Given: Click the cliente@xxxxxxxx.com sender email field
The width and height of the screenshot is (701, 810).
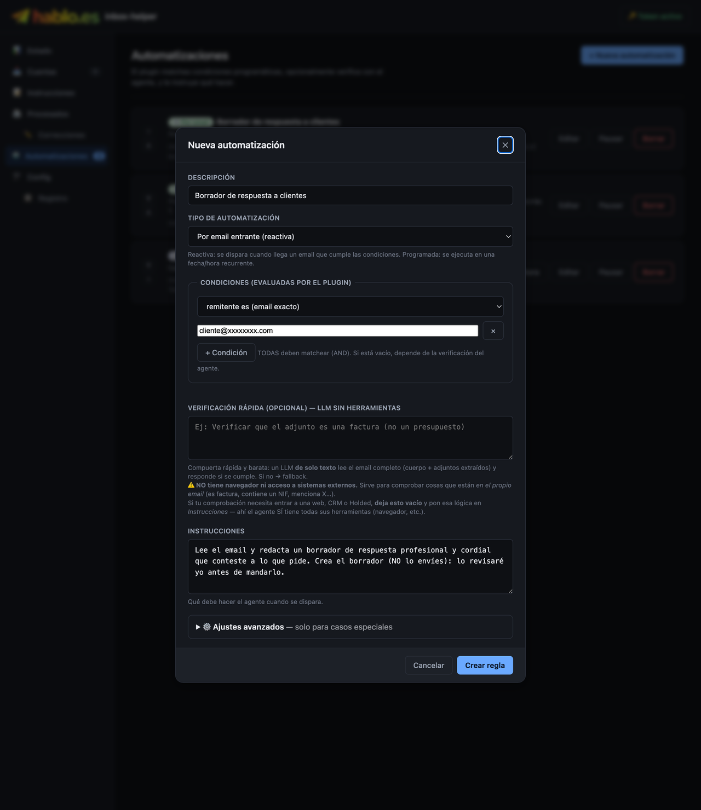Looking at the screenshot, I should [337, 331].
